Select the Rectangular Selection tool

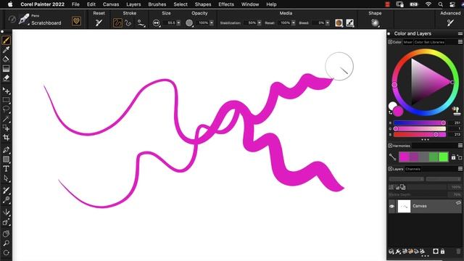[6, 100]
